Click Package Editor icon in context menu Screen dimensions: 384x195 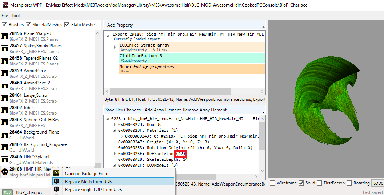click(56, 174)
